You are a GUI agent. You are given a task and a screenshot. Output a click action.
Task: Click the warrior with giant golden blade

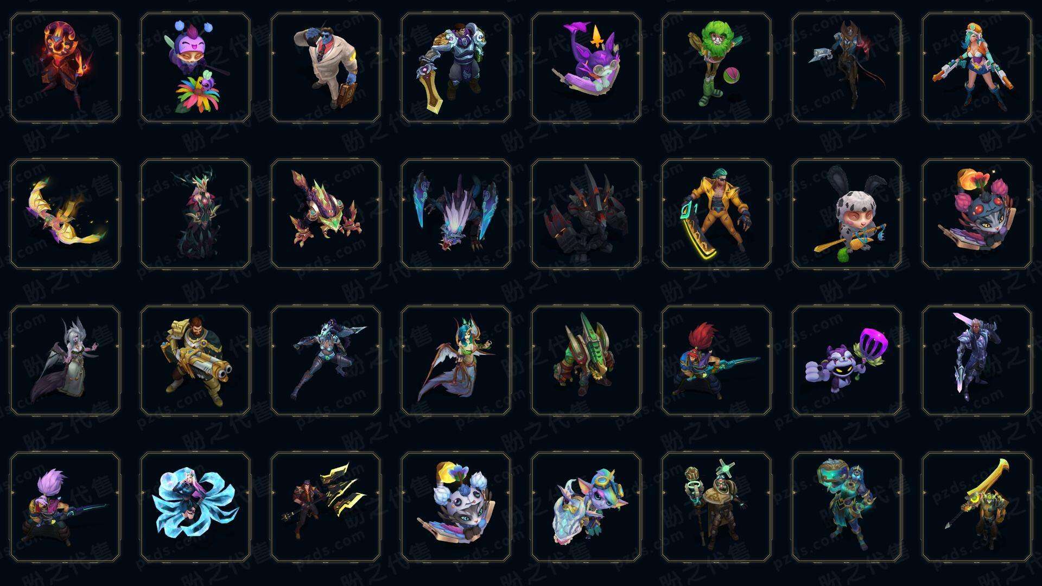[x=977, y=507]
